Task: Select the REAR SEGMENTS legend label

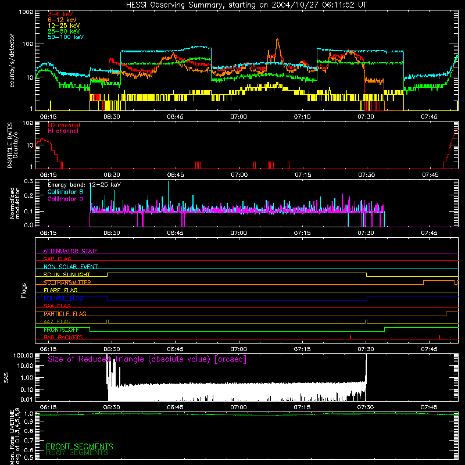Action: coord(77,453)
